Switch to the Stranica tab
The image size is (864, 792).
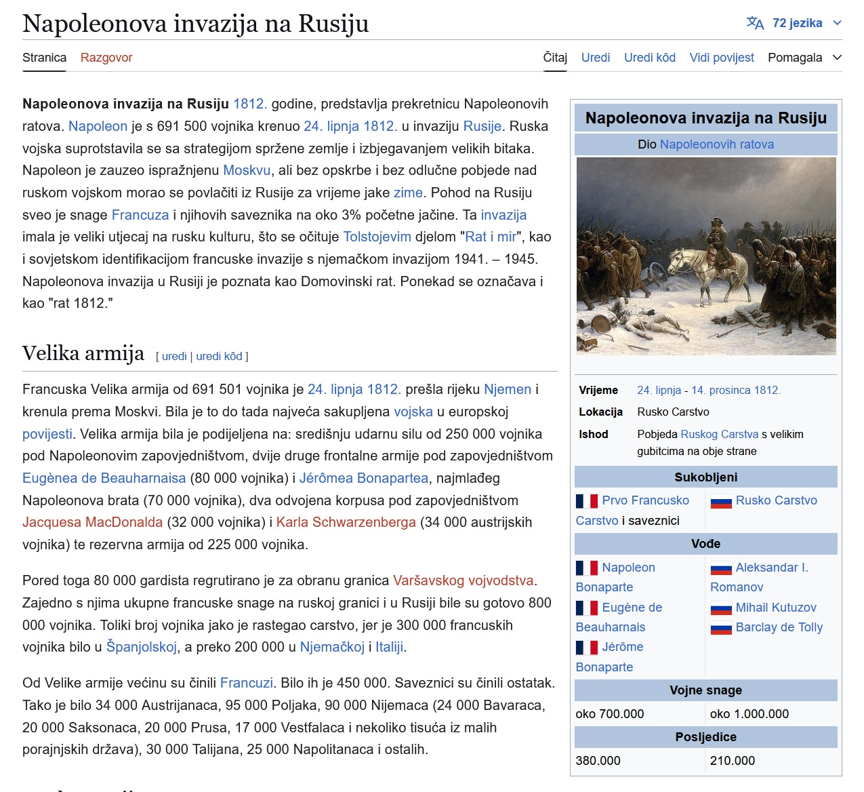pyautogui.click(x=44, y=58)
